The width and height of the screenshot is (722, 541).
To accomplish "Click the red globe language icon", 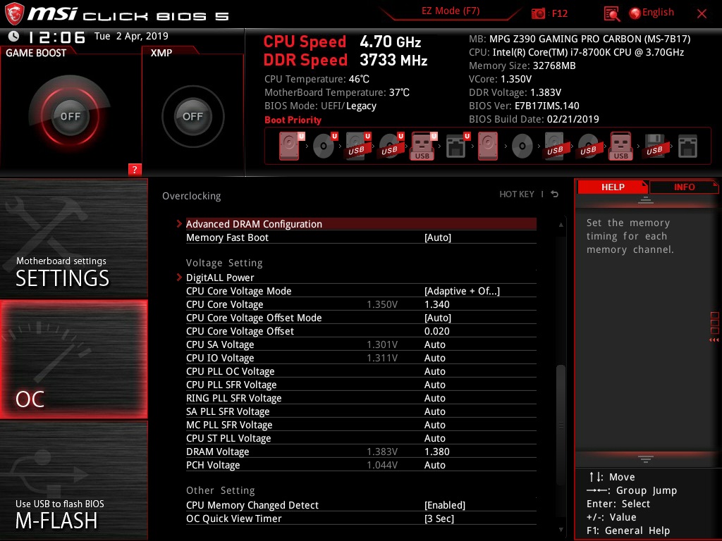I will click(635, 13).
